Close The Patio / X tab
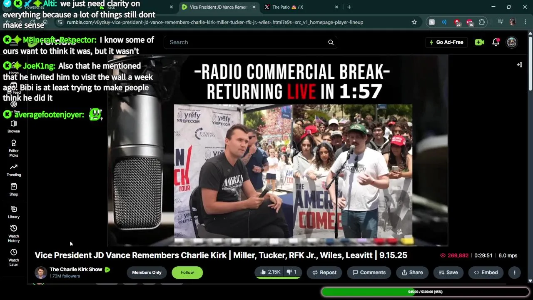The height and width of the screenshot is (300, 533). 336,7
